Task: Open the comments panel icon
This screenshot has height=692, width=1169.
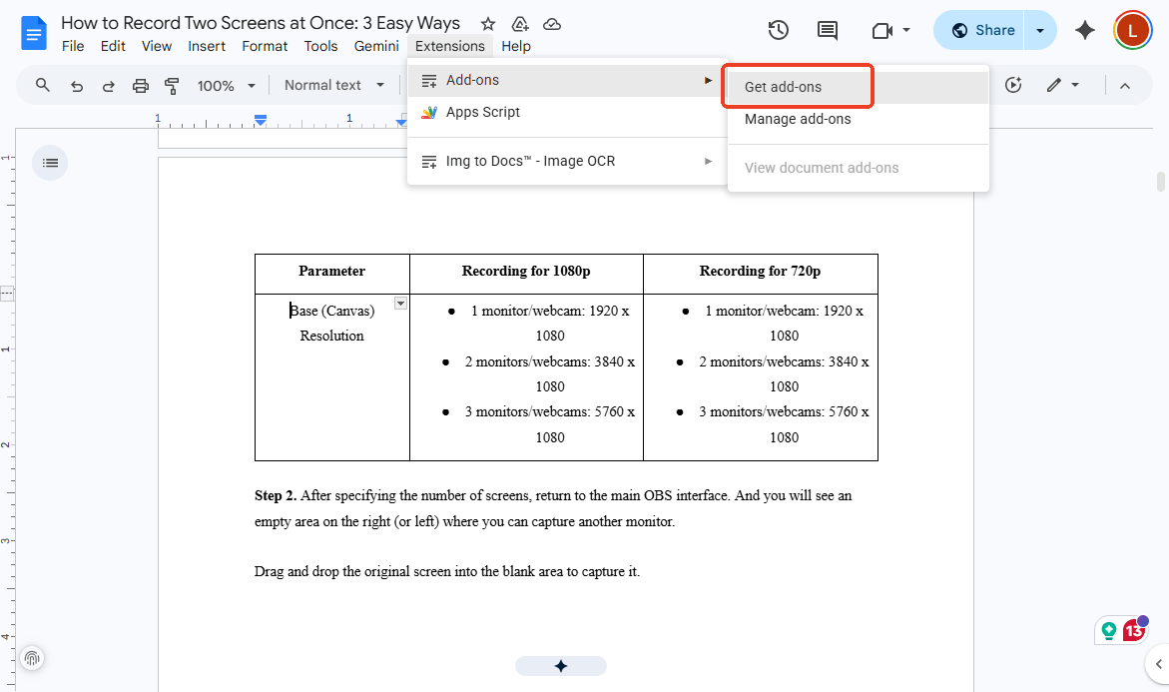Action: [828, 30]
